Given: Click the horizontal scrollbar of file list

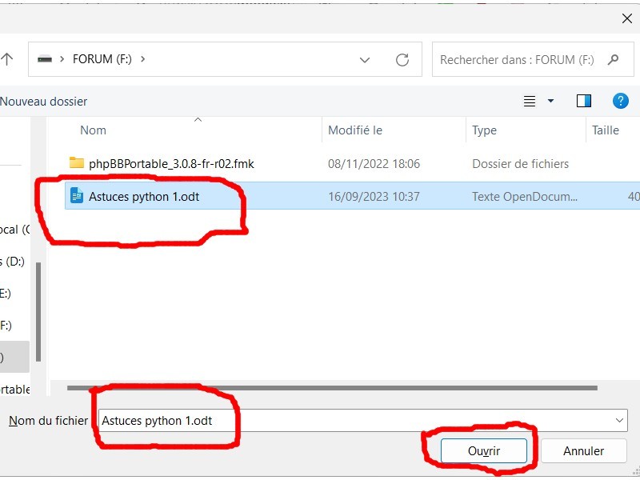Looking at the screenshot, I should tap(332, 388).
